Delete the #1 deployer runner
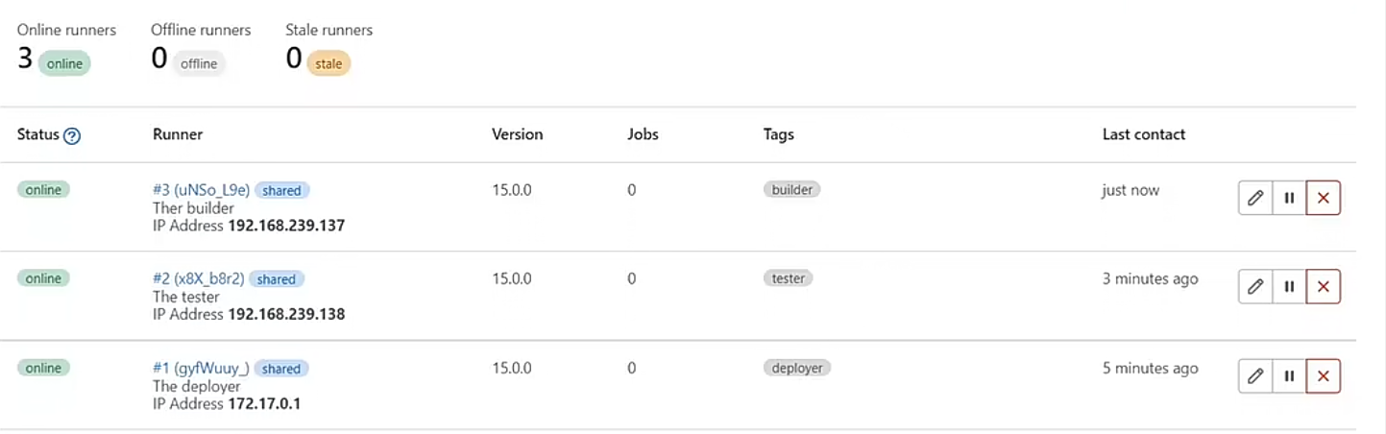The image size is (1386, 434). point(1324,376)
